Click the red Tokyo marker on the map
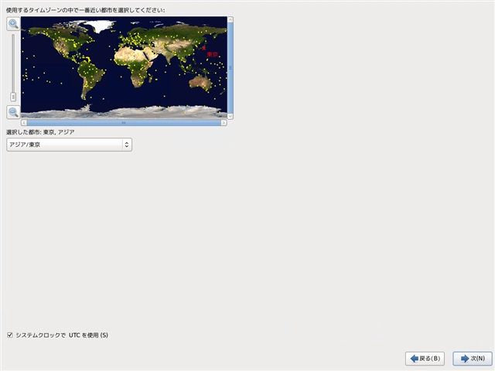Screen dimensions: 495x371 click(x=204, y=48)
